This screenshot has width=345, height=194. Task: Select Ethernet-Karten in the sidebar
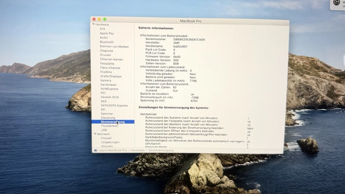pyautogui.click(x=111, y=59)
